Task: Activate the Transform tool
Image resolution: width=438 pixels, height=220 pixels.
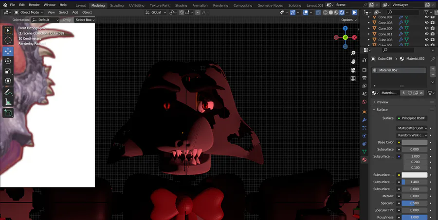Action: (x=8, y=81)
